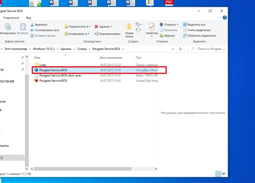Expand the arrow under Свойства (Properties)
This screenshot has height=183, width=255.
152,36
